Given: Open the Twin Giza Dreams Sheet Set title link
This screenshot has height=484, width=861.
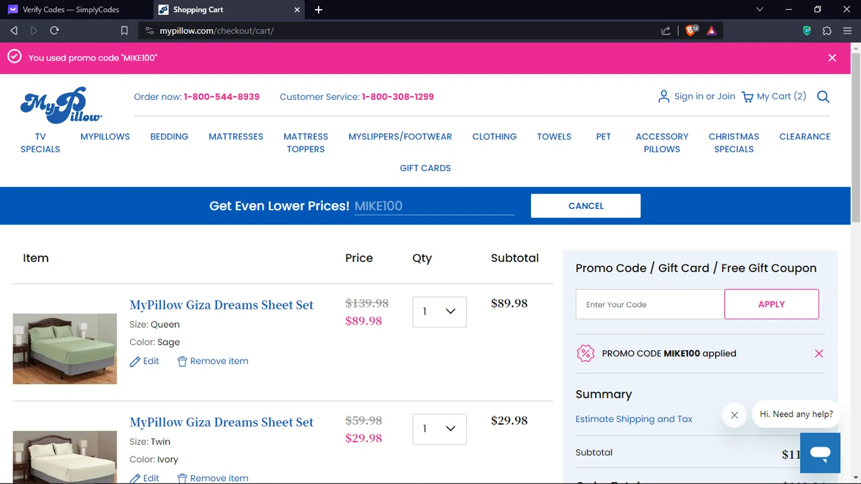Looking at the screenshot, I should click(x=222, y=422).
